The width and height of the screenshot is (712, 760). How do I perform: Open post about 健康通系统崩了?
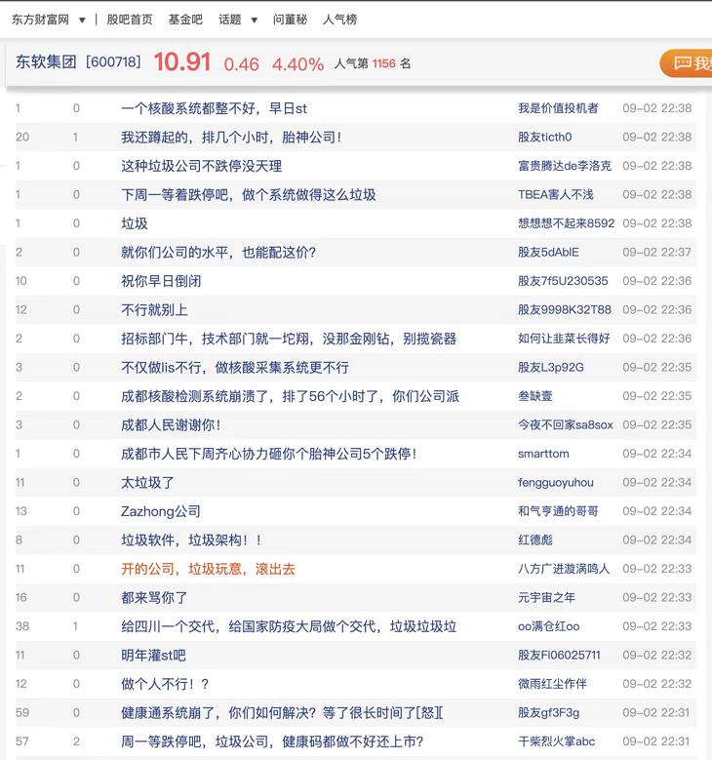point(282,712)
